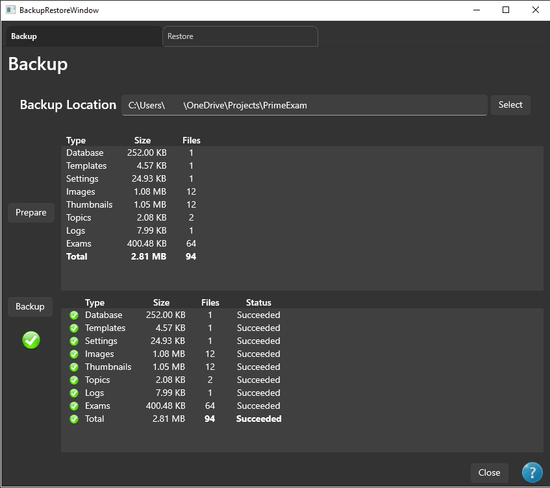Click Settings in the prepare list
550x488 pixels.
(82, 179)
